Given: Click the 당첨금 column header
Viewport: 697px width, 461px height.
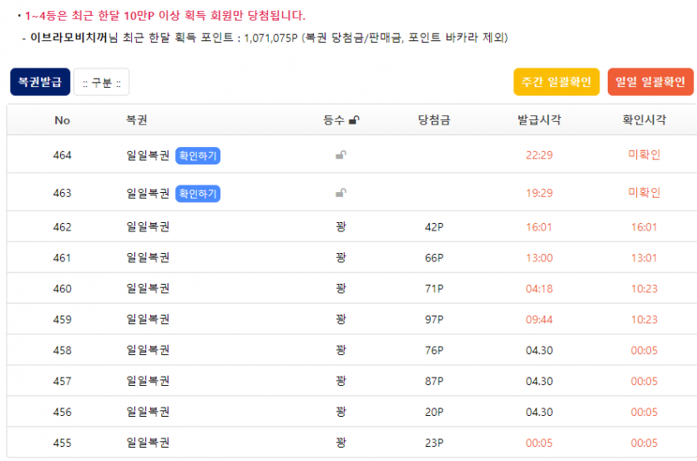Looking at the screenshot, I should click(x=434, y=120).
